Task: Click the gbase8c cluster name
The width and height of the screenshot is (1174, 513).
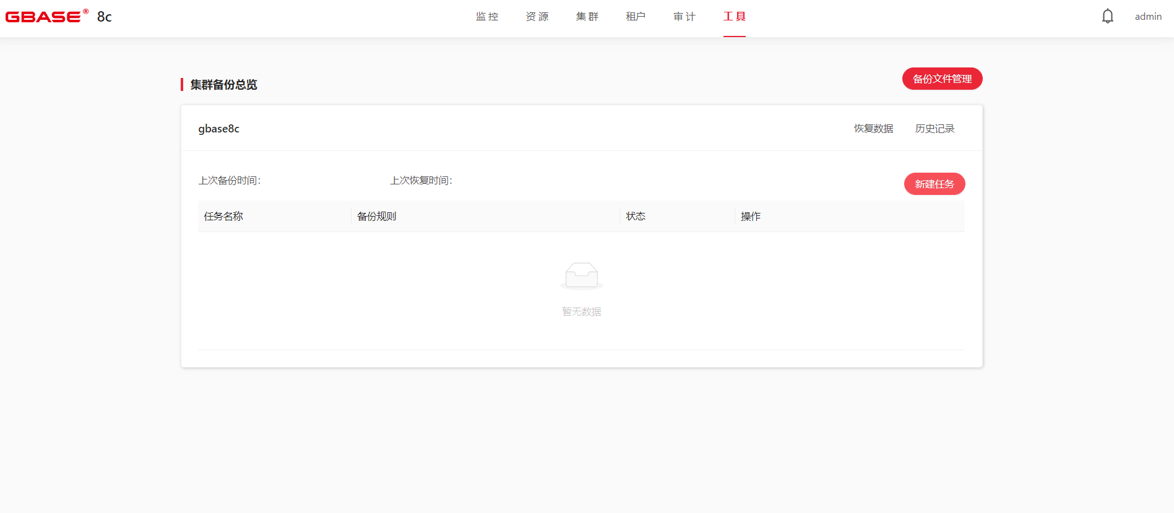Action: click(x=218, y=129)
